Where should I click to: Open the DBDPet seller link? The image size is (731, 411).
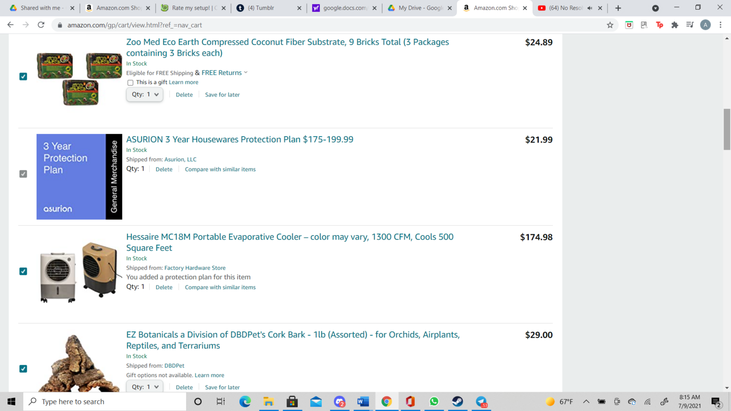[174, 366]
